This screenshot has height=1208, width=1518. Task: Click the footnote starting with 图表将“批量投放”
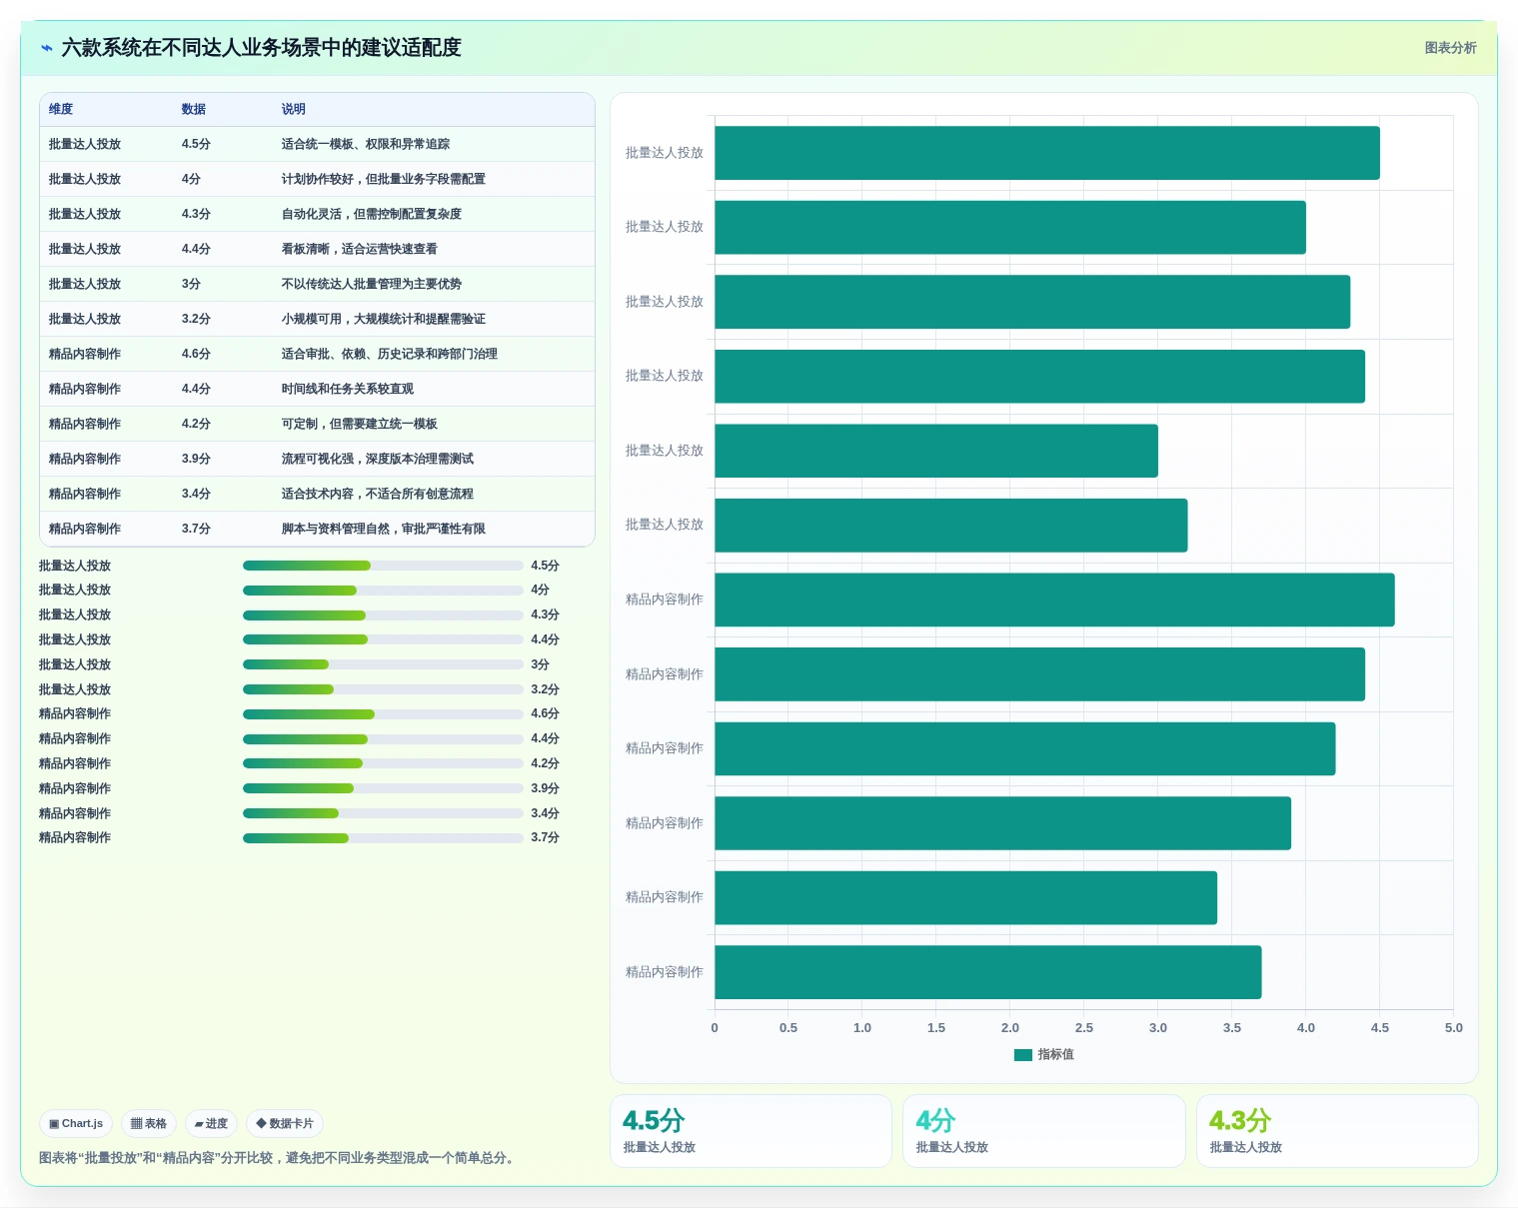(x=279, y=1158)
